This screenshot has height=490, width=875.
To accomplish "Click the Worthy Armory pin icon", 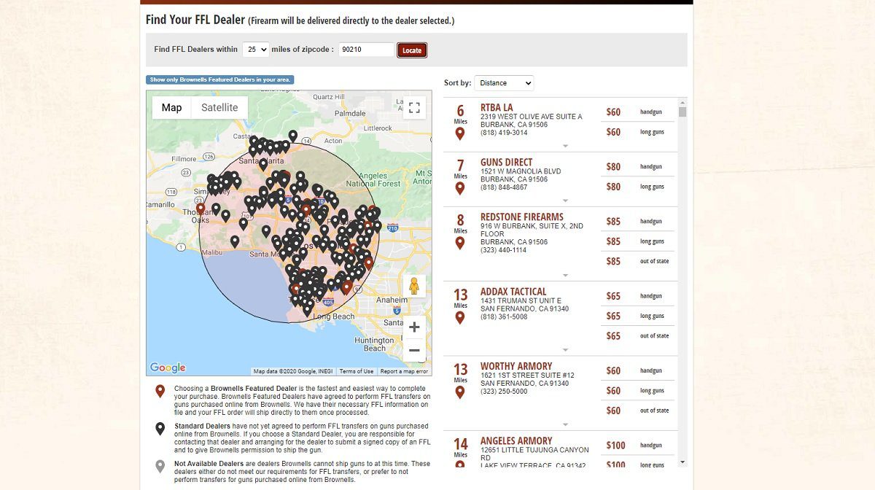I will coord(460,392).
